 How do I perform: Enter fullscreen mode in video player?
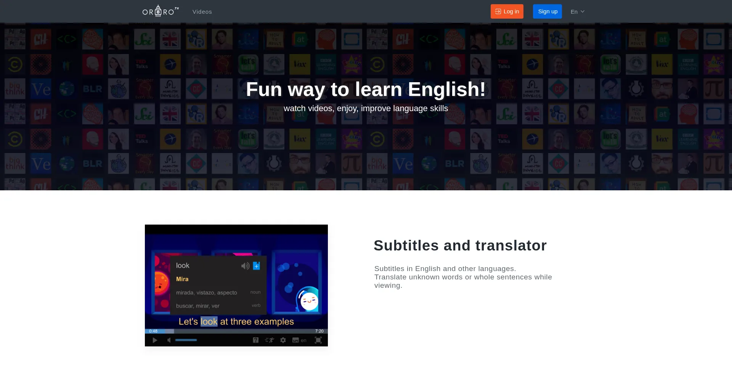tap(318, 340)
